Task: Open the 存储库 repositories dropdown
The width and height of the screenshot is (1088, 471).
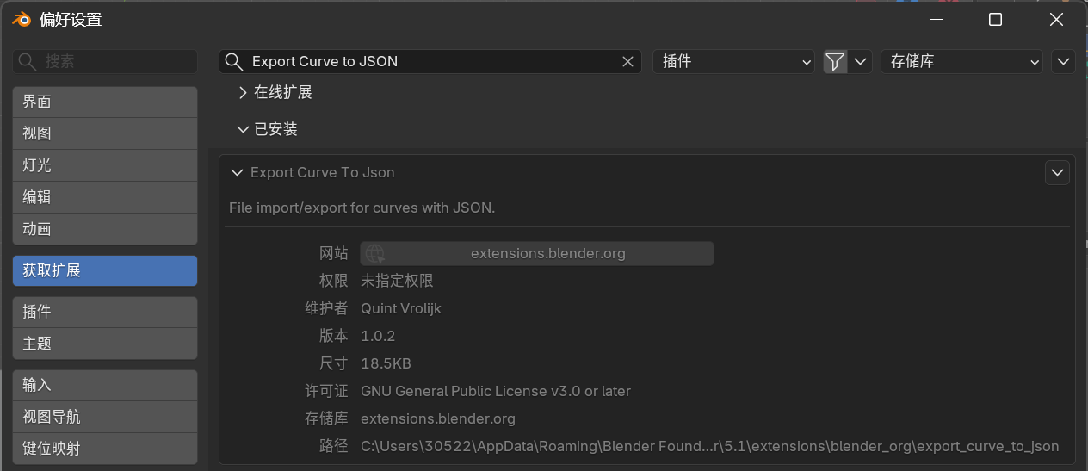Action: (x=961, y=61)
